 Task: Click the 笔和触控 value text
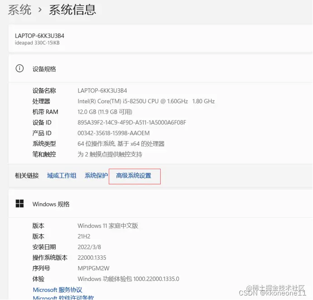110,154
